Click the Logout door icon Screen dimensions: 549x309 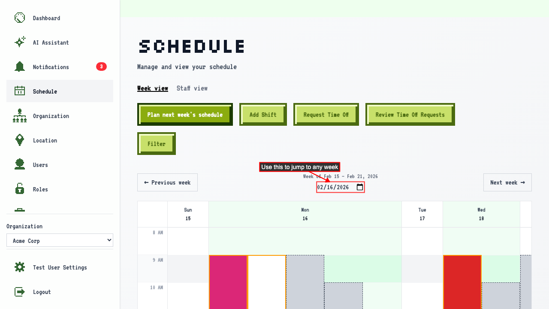(x=20, y=292)
